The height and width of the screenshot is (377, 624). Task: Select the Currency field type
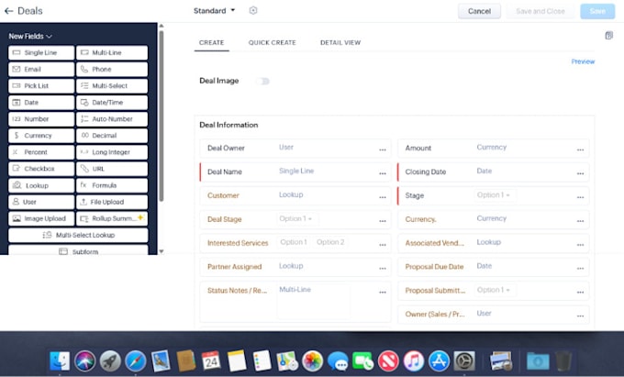(41, 136)
